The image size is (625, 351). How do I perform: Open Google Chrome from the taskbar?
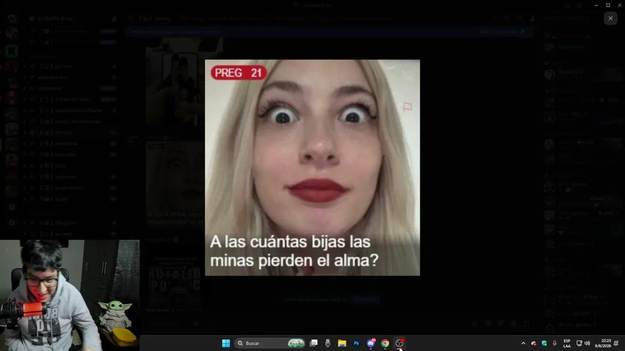tap(385, 343)
